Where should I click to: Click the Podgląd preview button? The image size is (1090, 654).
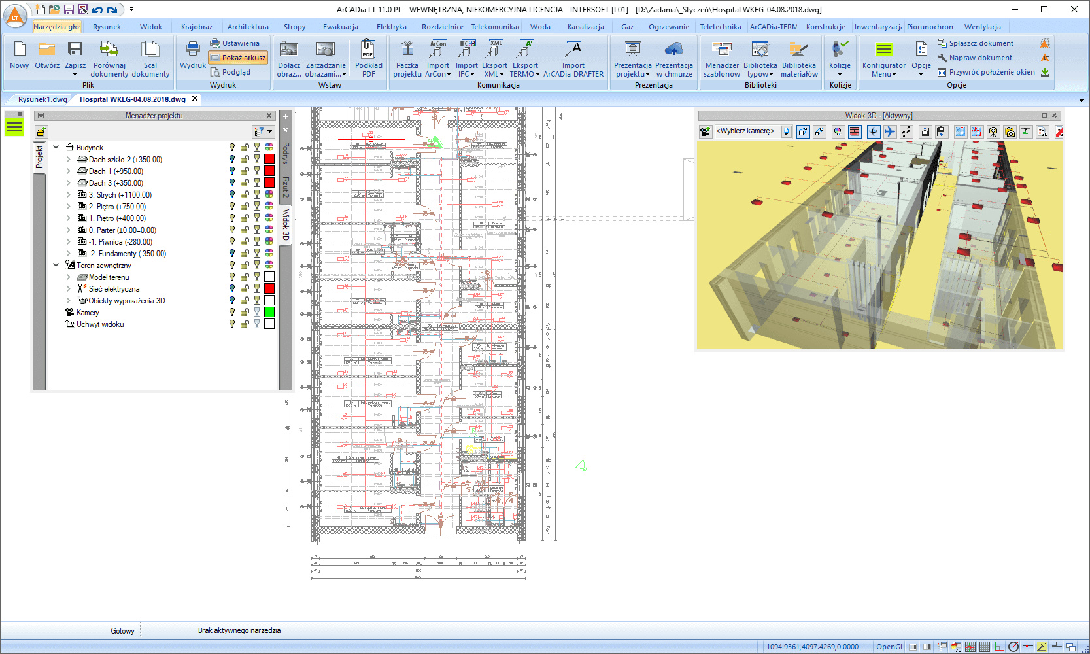coord(231,72)
